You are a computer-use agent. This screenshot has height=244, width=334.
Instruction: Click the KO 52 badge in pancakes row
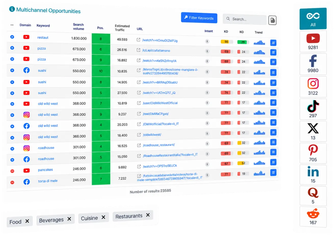pos(243,163)
